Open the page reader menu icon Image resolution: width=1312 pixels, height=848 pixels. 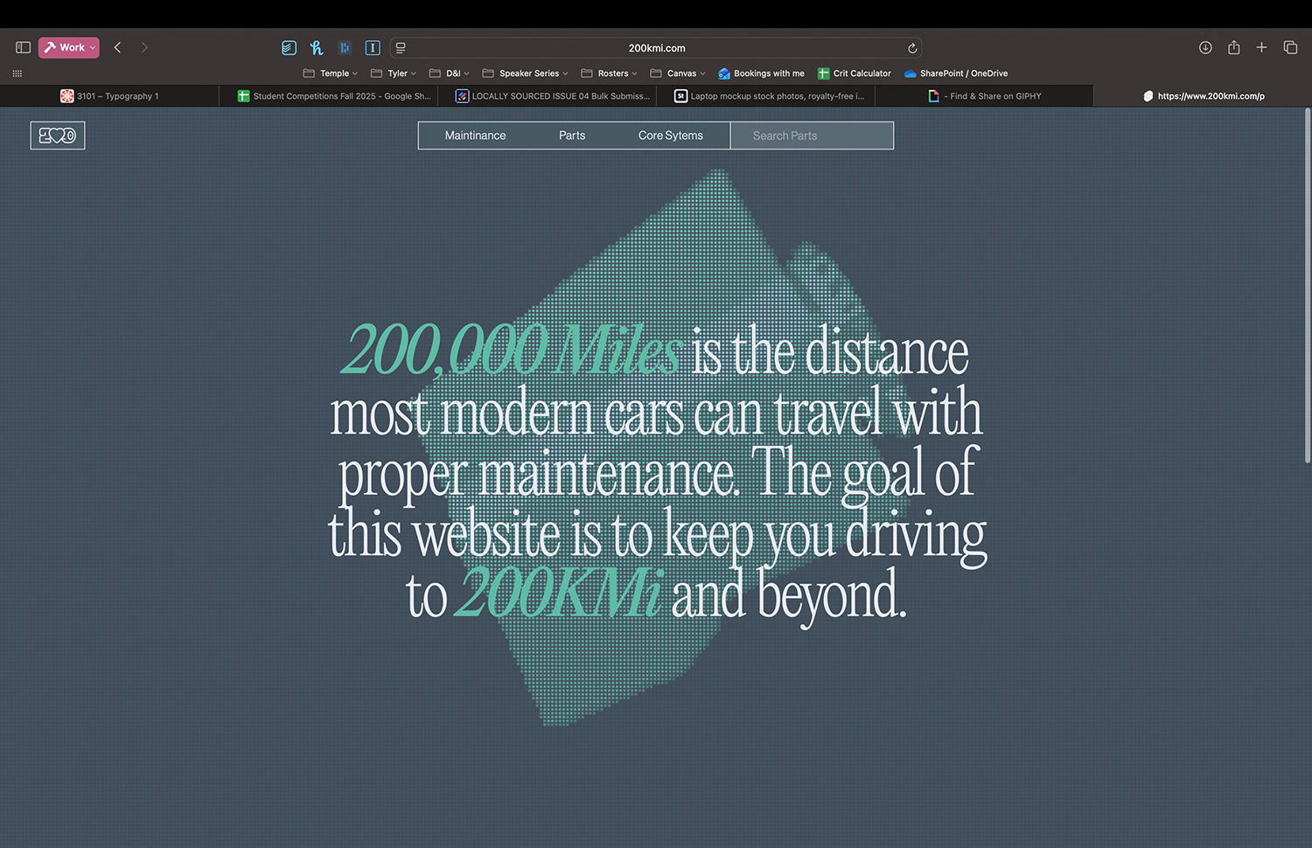401,48
